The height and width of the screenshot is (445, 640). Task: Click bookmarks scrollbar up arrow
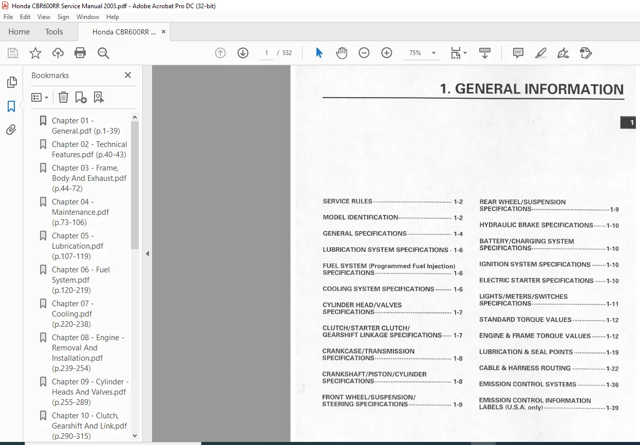point(135,117)
